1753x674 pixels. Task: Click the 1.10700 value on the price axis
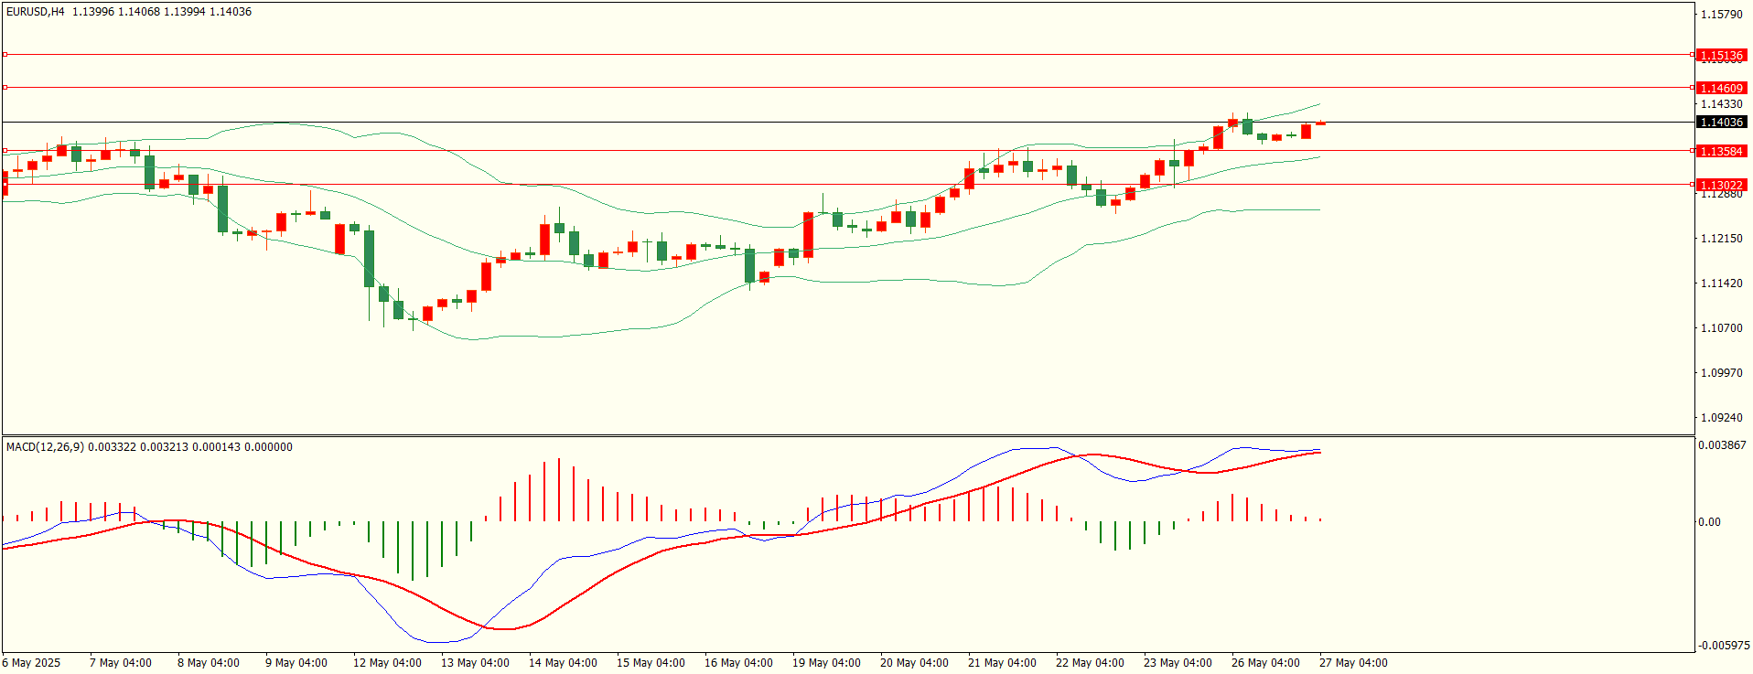1721,328
